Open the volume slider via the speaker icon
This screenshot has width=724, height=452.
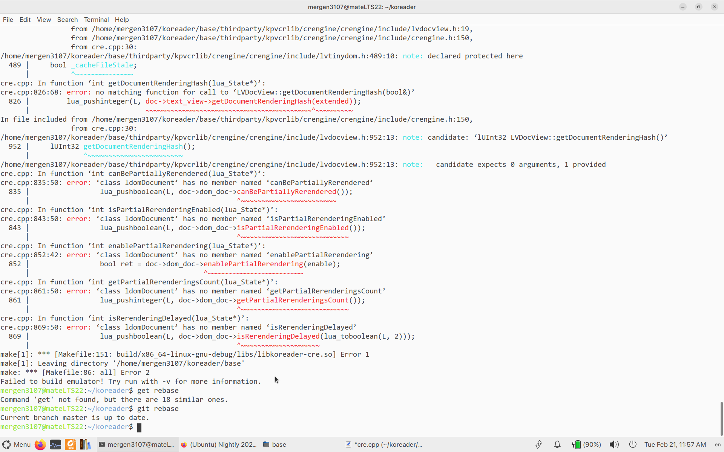click(614, 444)
